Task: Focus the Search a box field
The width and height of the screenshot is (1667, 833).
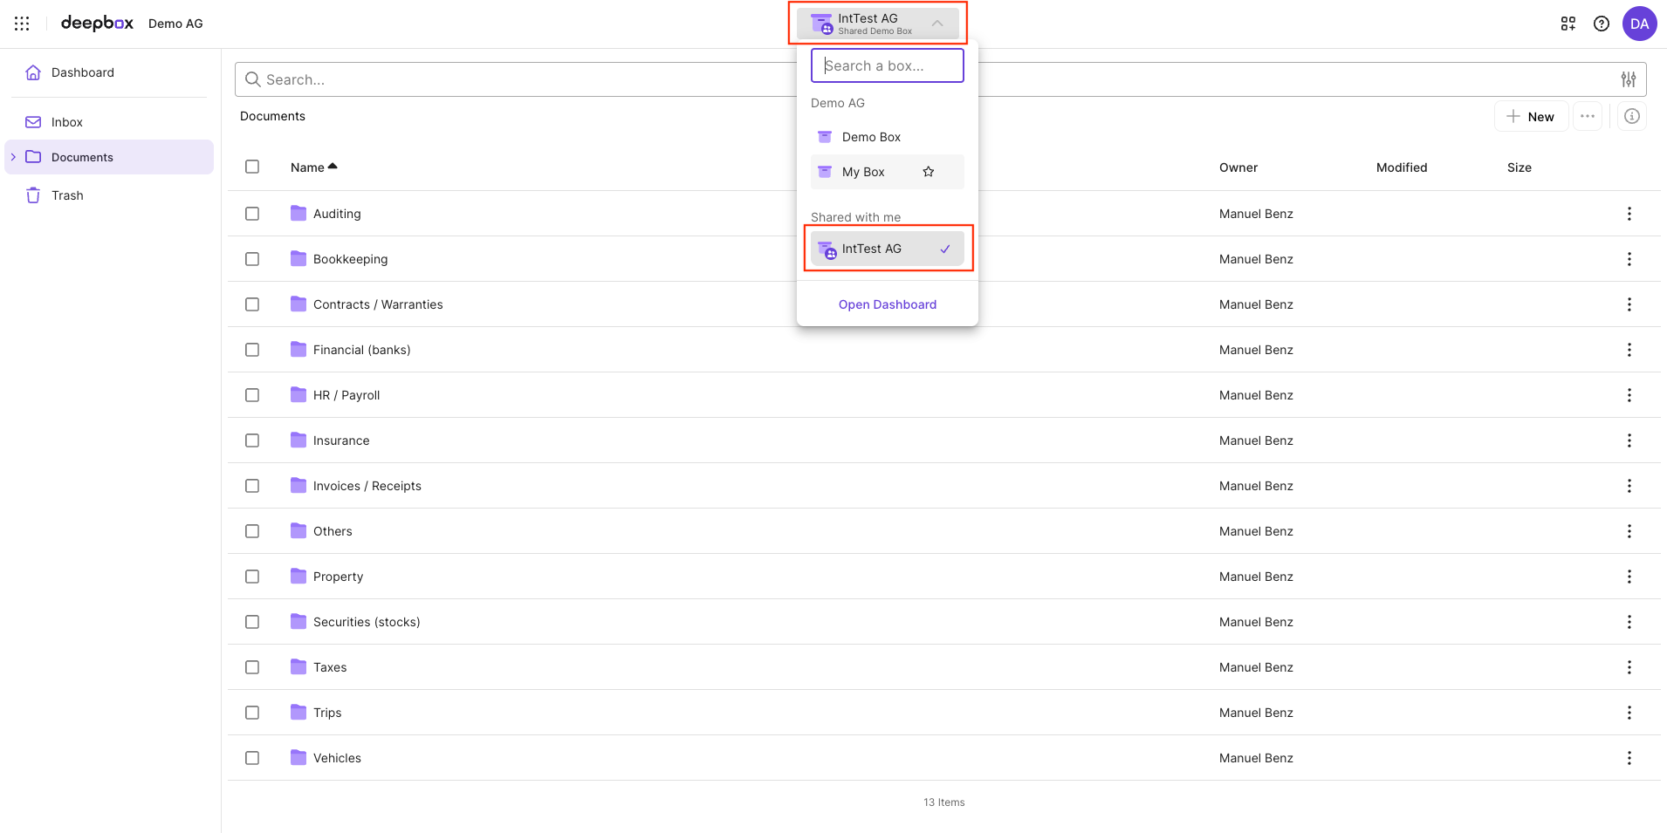Action: coord(887,65)
